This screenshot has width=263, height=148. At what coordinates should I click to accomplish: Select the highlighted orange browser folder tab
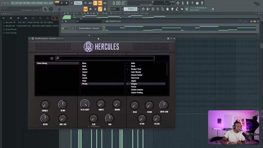[55, 18]
